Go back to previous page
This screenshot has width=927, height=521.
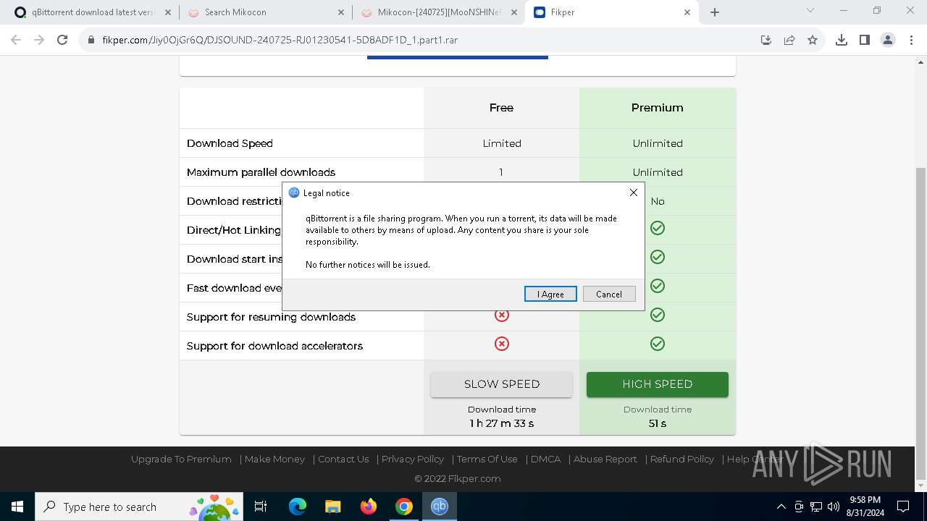[x=16, y=40]
